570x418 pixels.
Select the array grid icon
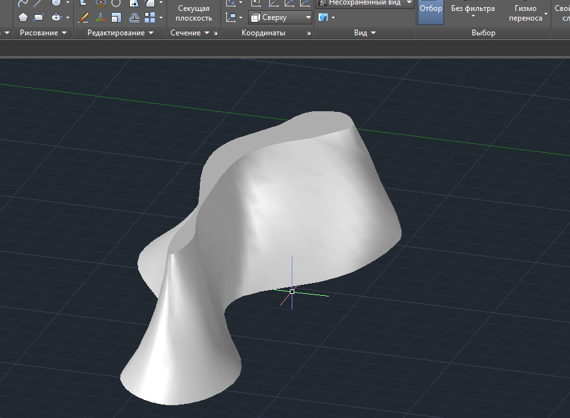[x=150, y=17]
